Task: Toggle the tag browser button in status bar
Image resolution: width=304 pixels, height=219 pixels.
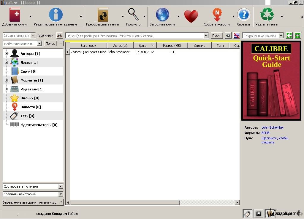Action: 248,213
